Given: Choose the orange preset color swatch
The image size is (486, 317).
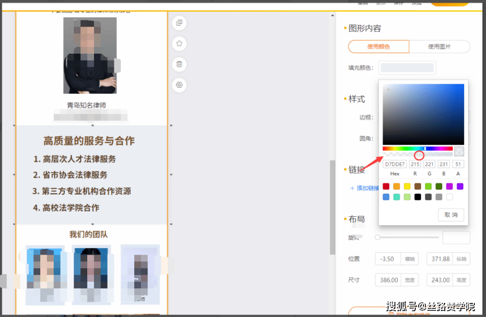Looking at the screenshot, I should click(x=396, y=186).
